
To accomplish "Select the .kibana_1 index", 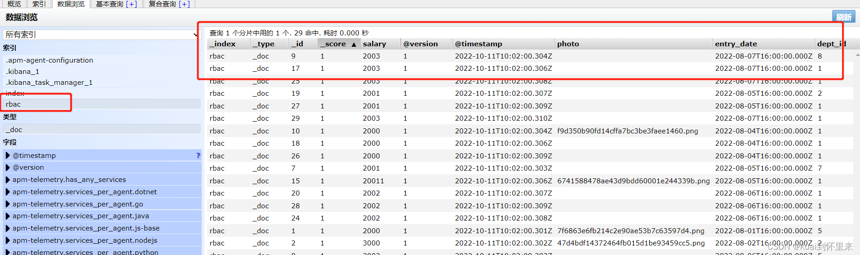I will click(x=102, y=71).
